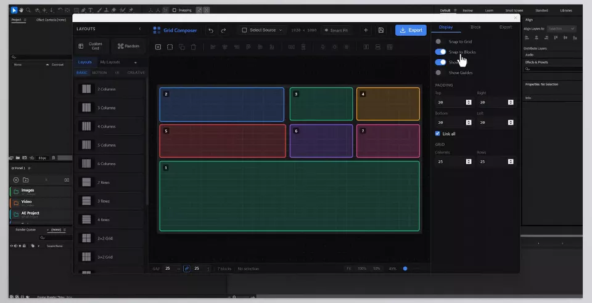Image resolution: width=592 pixels, height=303 pixels.
Task: Toggle the Snapping checkbox in After Effects toolbar
Action: (175, 10)
